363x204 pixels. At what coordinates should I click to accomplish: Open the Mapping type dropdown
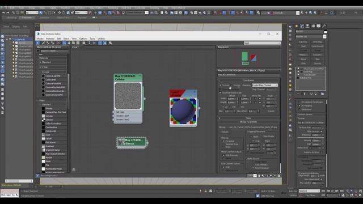pos(265,85)
